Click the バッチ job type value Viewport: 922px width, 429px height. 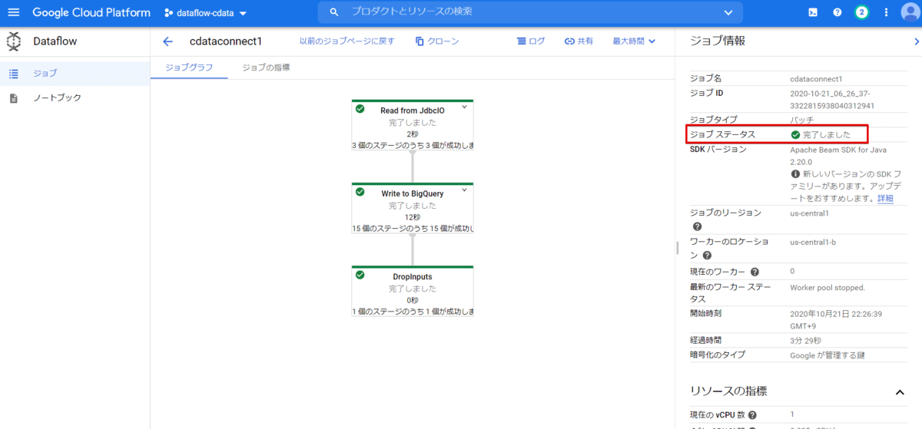(x=803, y=120)
